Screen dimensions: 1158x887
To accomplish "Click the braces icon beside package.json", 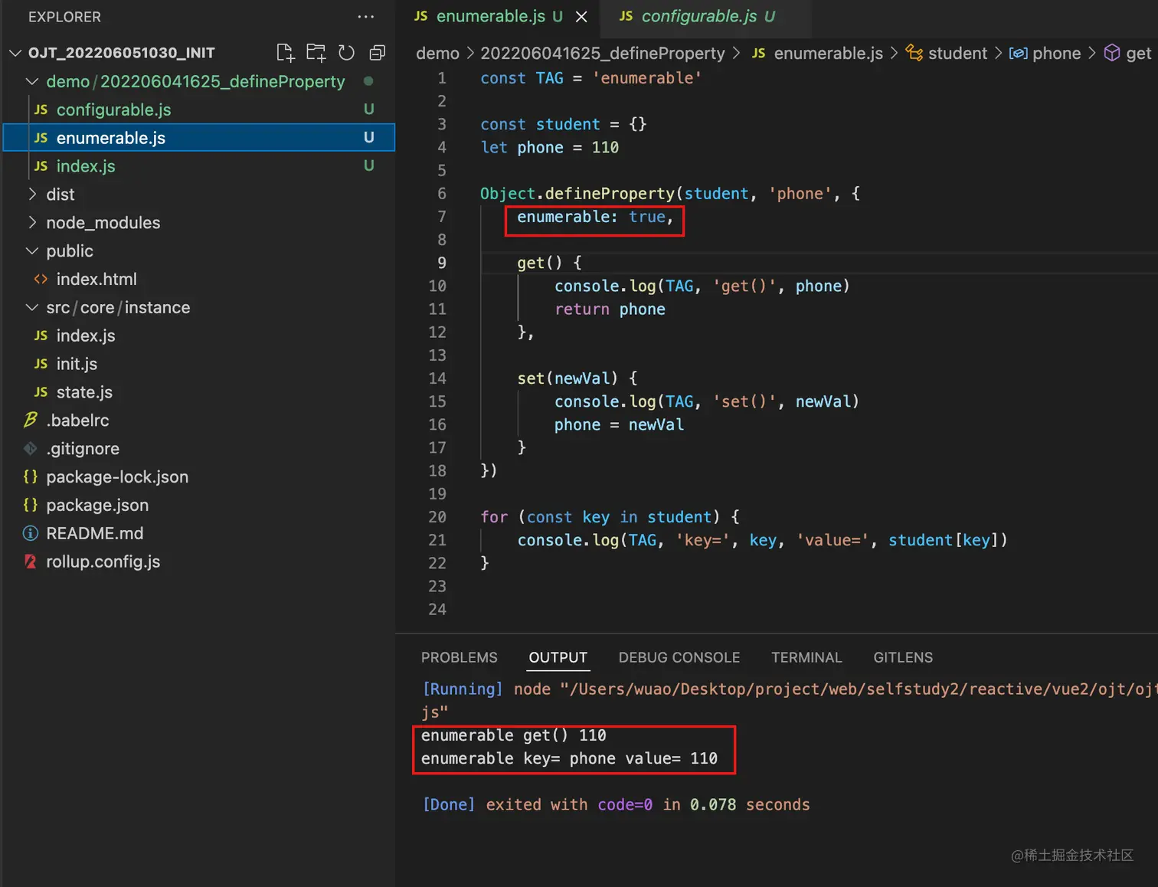I will pyautogui.click(x=31, y=505).
